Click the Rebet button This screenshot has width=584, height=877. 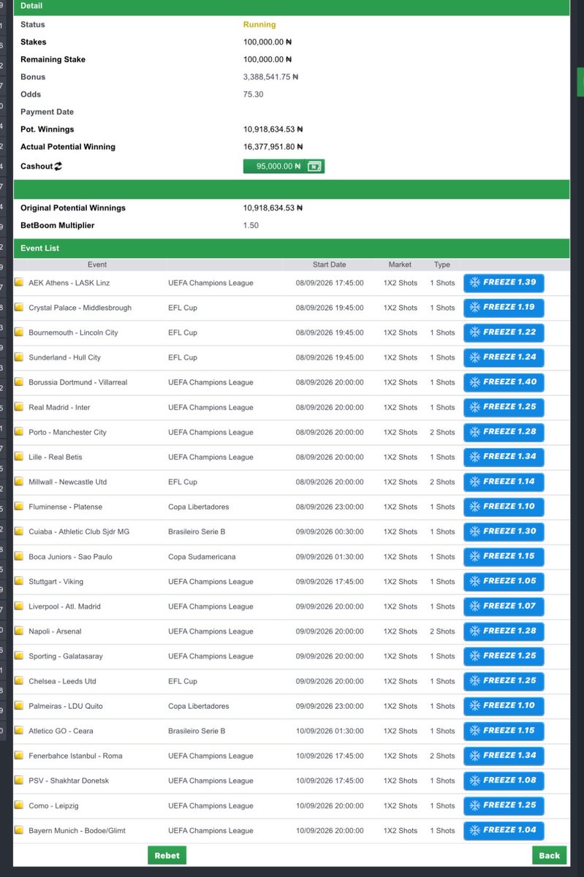pos(167,855)
